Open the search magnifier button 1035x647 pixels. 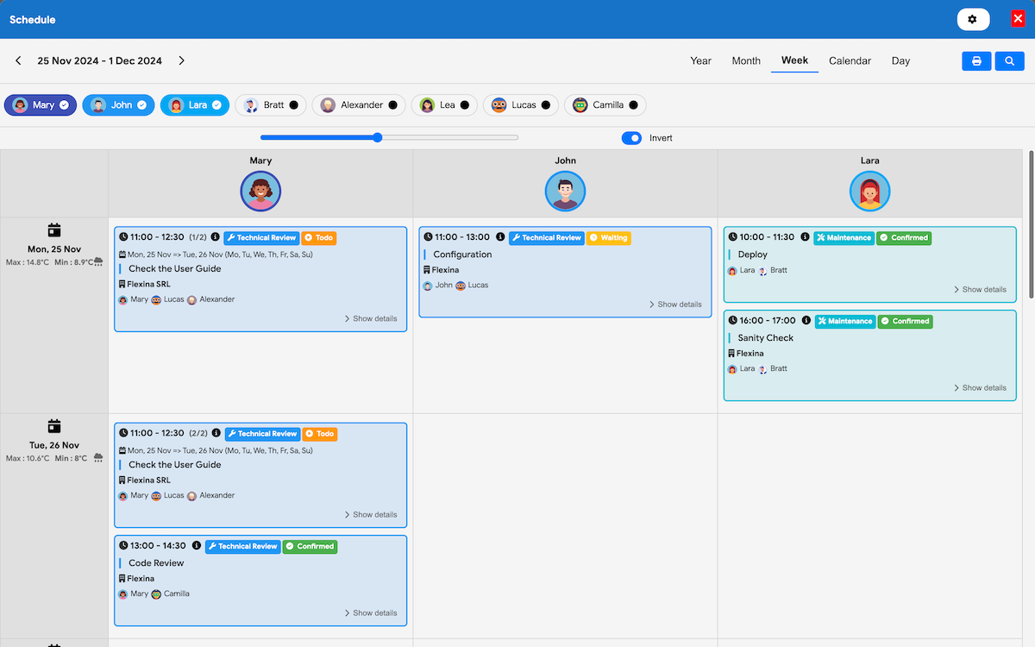point(1009,61)
